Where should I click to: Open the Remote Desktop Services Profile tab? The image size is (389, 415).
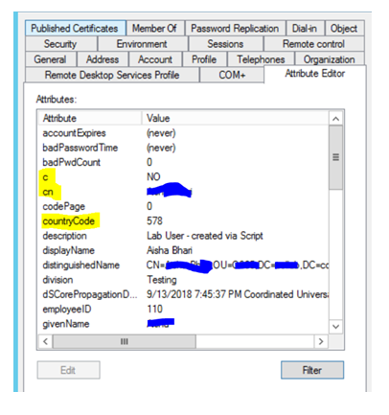(112, 75)
